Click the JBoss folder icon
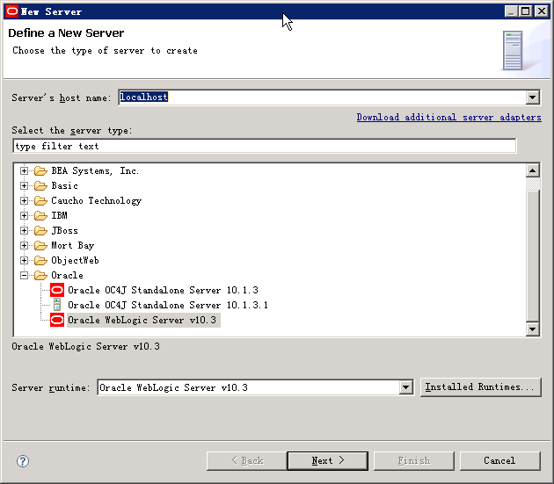 point(40,231)
